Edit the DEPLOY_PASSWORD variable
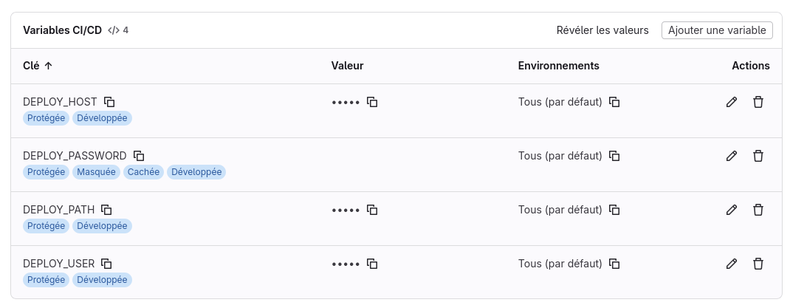Viewport: 790px width, 308px height. coord(732,156)
